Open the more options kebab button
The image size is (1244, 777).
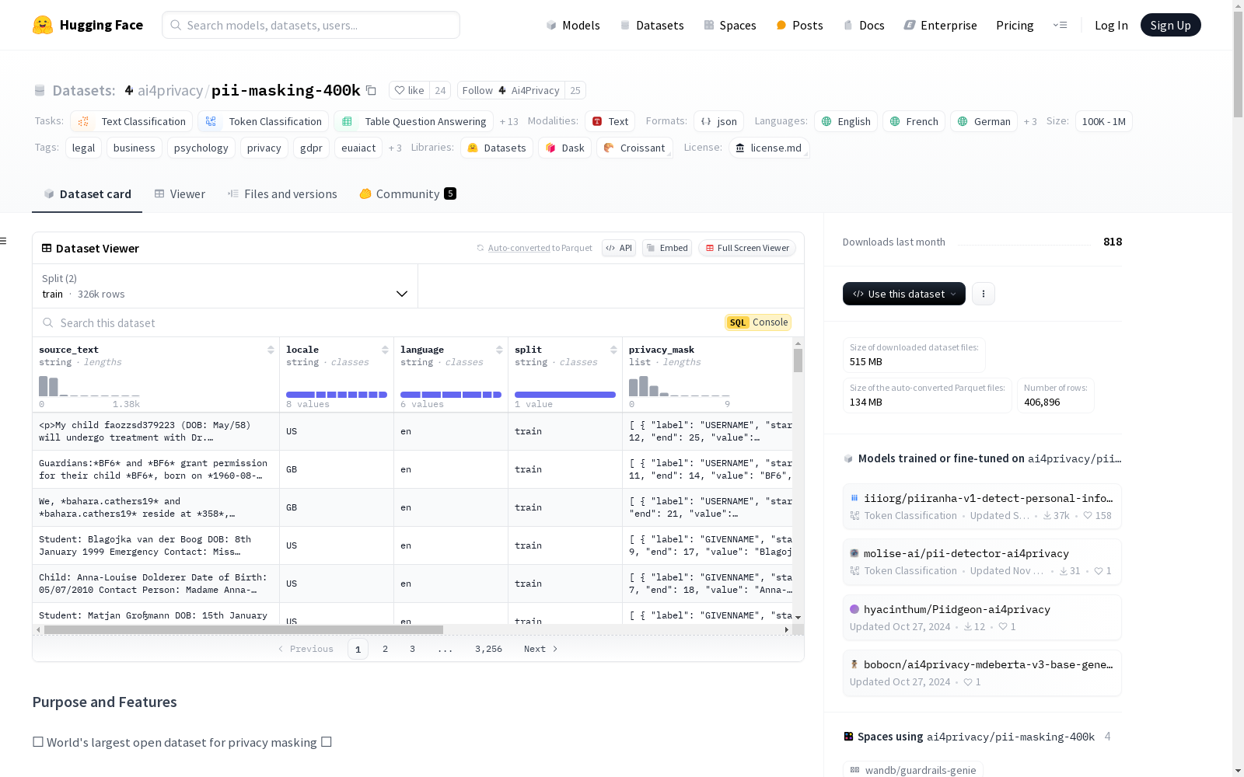point(984,294)
